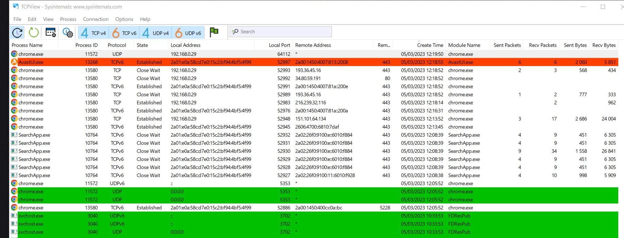Toggle the TCP v6 filter
This screenshot has height=238, width=624.
(124, 33)
